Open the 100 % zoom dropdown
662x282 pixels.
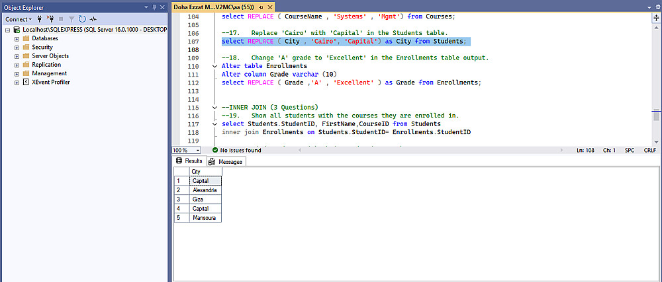[198, 151]
